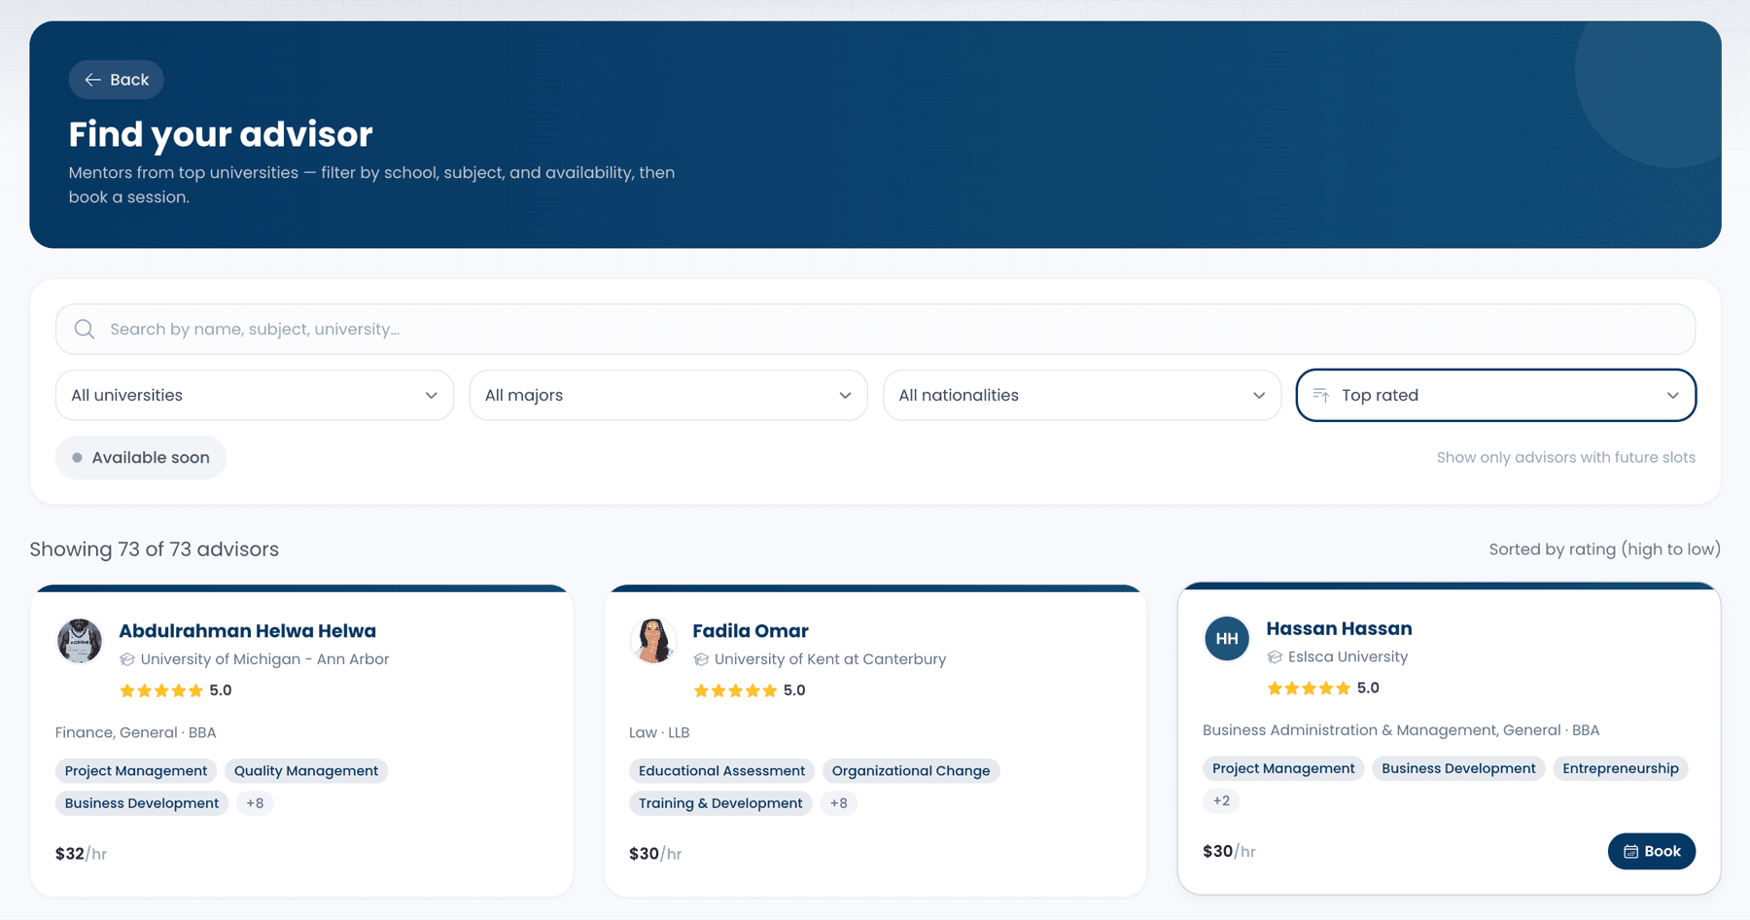The width and height of the screenshot is (1750, 920).
Task: Expand +8 tags on Fadila Omar's card
Action: tap(838, 803)
